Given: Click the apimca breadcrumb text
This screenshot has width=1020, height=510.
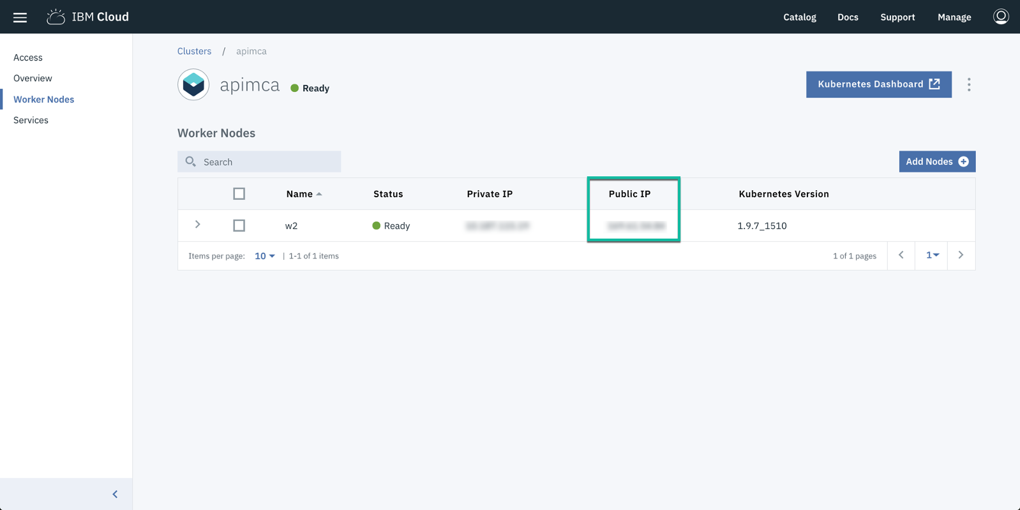Looking at the screenshot, I should coord(251,51).
